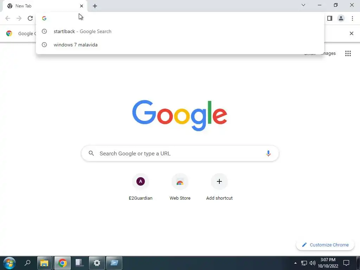Open the volume speaker icon
This screenshot has width=360, height=270.
[x=313, y=263]
